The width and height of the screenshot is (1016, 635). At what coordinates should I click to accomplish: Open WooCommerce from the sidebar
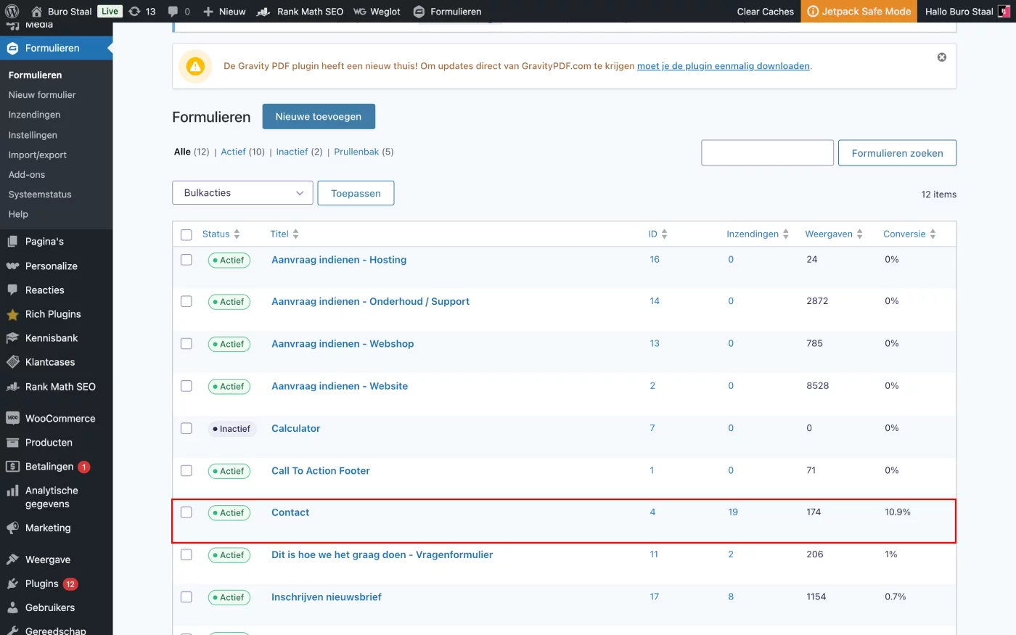tap(60, 419)
